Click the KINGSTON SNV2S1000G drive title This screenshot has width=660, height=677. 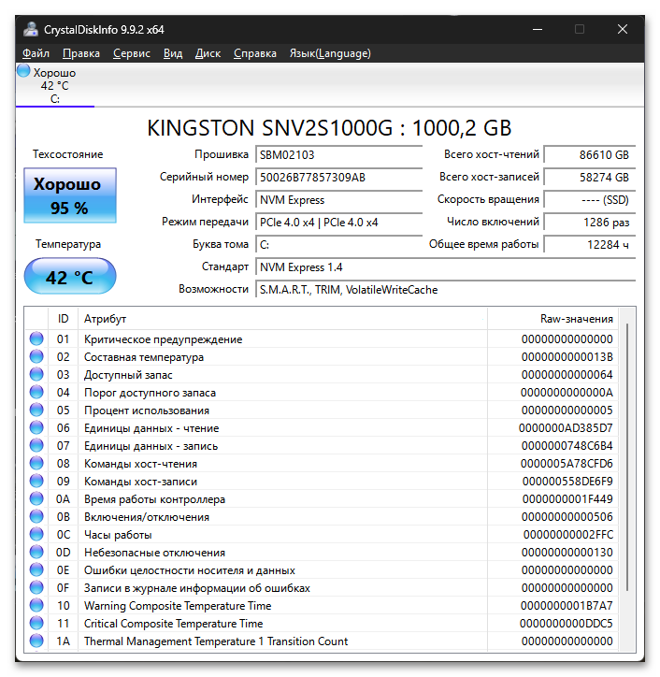coord(329,128)
